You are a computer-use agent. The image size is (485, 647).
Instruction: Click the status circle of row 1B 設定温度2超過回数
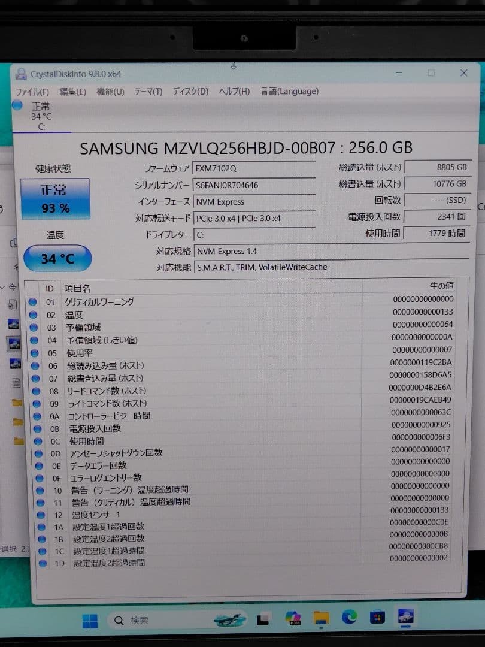coord(42,539)
